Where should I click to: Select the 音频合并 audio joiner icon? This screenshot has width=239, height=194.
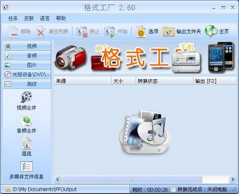click(27, 120)
